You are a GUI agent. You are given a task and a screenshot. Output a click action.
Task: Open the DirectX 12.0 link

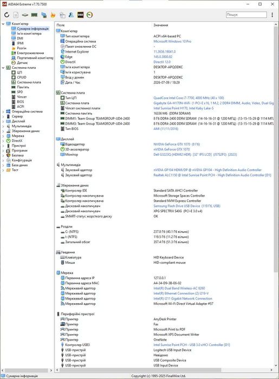[x=162, y=62]
